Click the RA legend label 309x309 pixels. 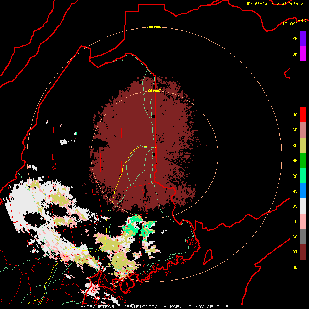295,176
